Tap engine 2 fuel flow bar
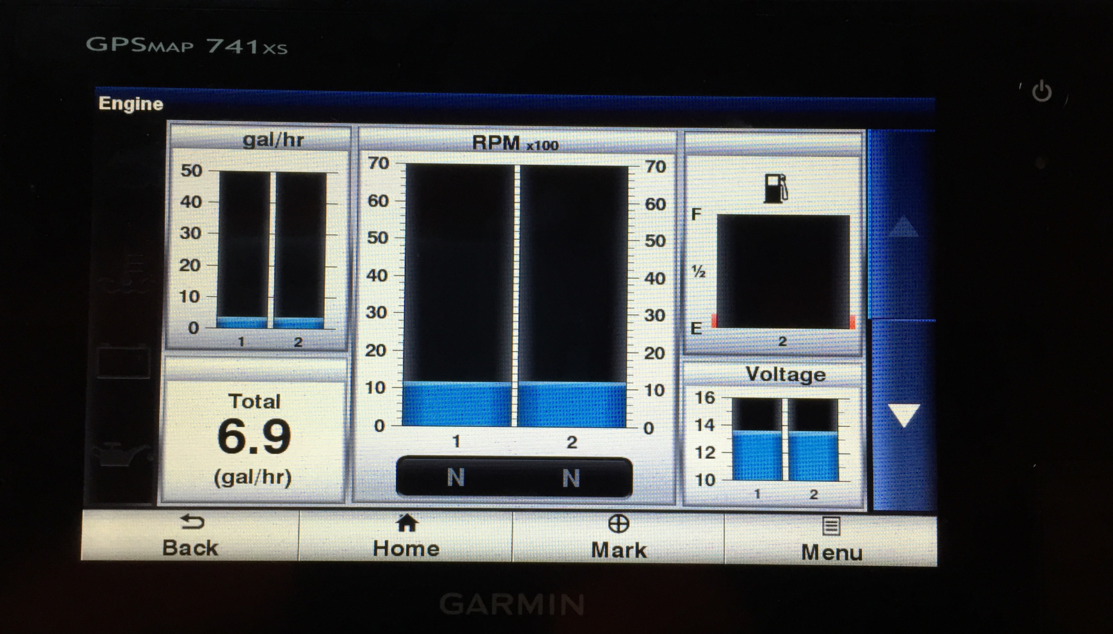1113x634 pixels. pos(300,250)
